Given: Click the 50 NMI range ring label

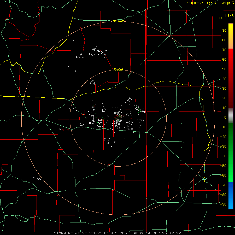Looking at the screenshot, I should pos(118,69).
